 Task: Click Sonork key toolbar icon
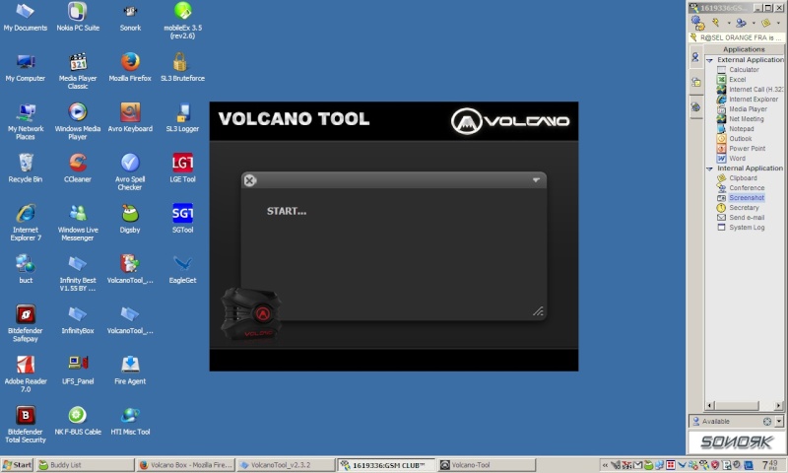point(716,23)
